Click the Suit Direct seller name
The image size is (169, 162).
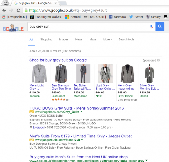[x=58, y=96]
